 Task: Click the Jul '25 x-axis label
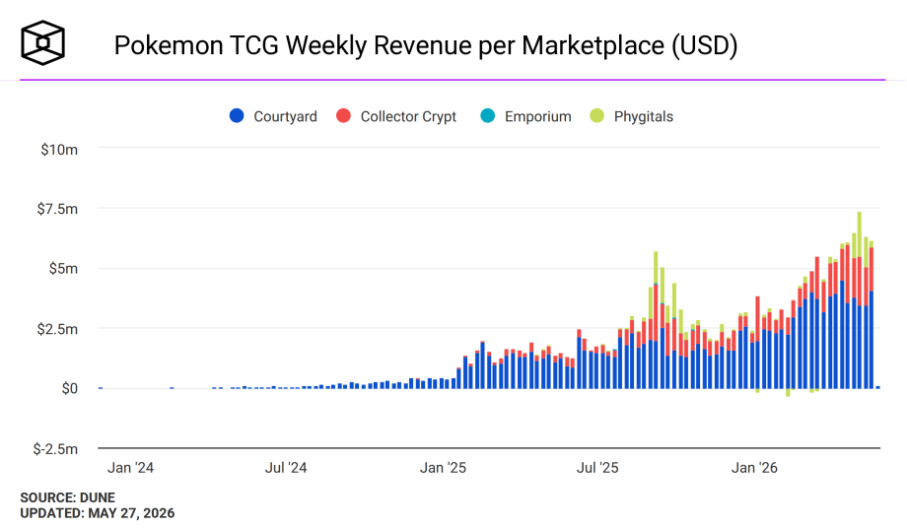click(597, 467)
